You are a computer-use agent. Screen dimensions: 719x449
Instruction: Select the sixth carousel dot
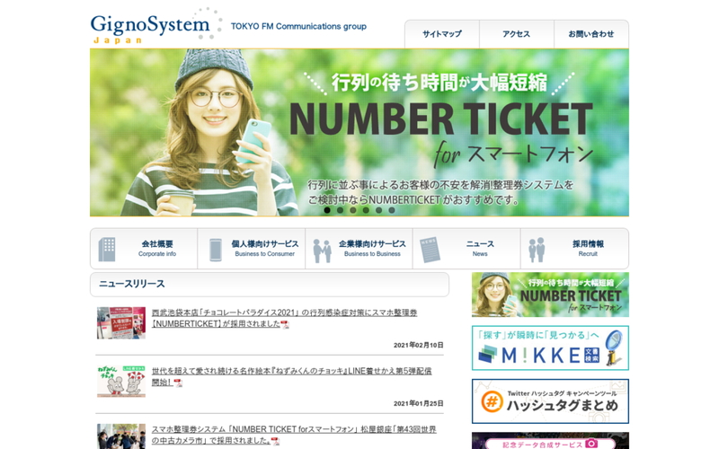[392, 210]
